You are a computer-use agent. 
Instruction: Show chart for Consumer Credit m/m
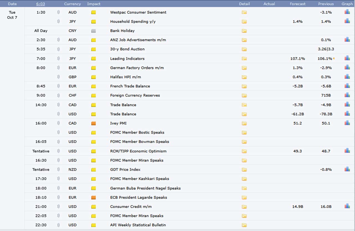pos(347,206)
